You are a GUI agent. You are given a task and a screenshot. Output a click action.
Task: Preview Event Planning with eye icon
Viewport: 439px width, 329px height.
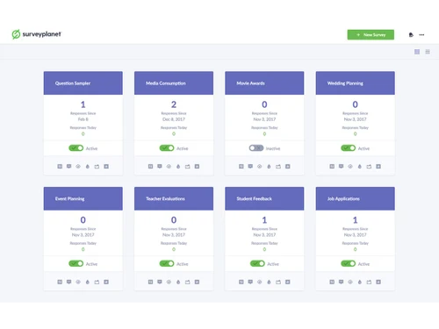[x=78, y=282]
